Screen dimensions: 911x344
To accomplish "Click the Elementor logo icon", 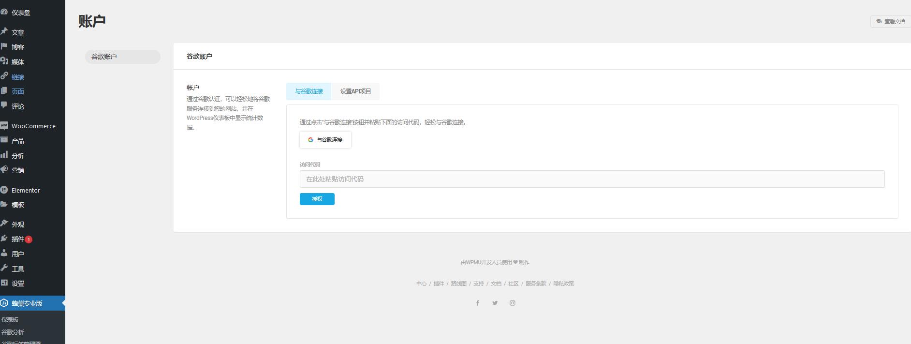I will (4, 190).
